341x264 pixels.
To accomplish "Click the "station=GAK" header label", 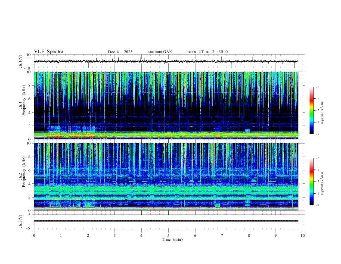I will pos(160,52).
